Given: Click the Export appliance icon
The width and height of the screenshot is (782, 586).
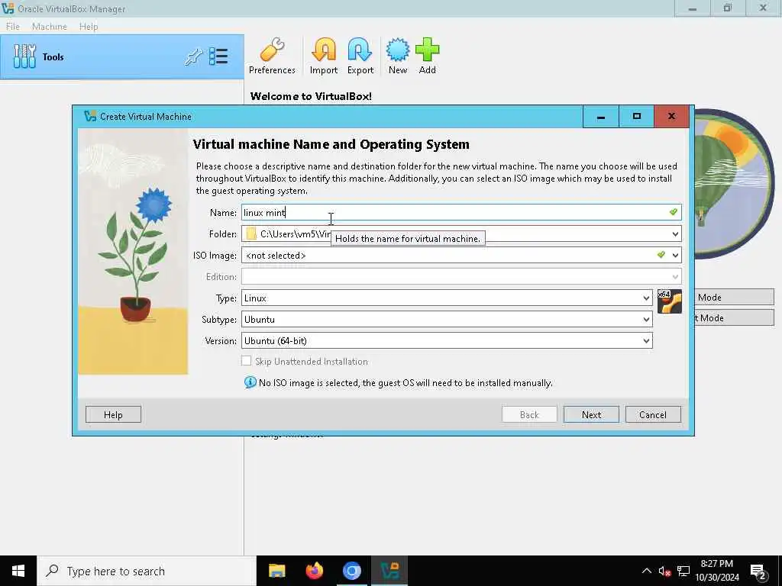Looking at the screenshot, I should [x=360, y=56].
